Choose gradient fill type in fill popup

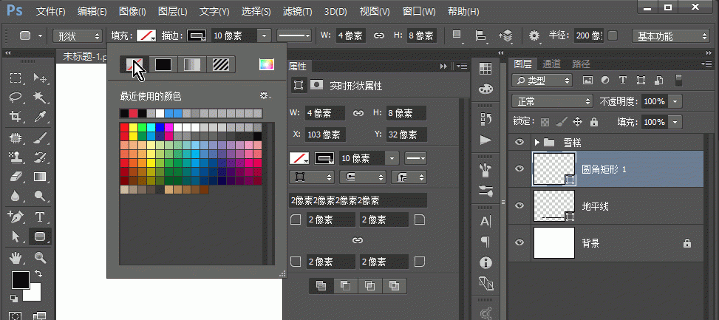(x=191, y=64)
